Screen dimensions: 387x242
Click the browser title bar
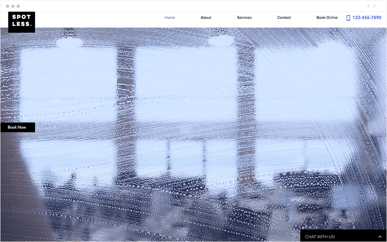pos(193,6)
